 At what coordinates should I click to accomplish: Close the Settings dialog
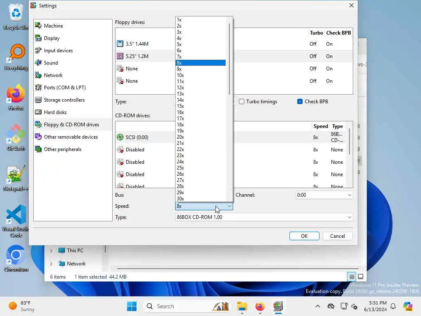(x=351, y=5)
